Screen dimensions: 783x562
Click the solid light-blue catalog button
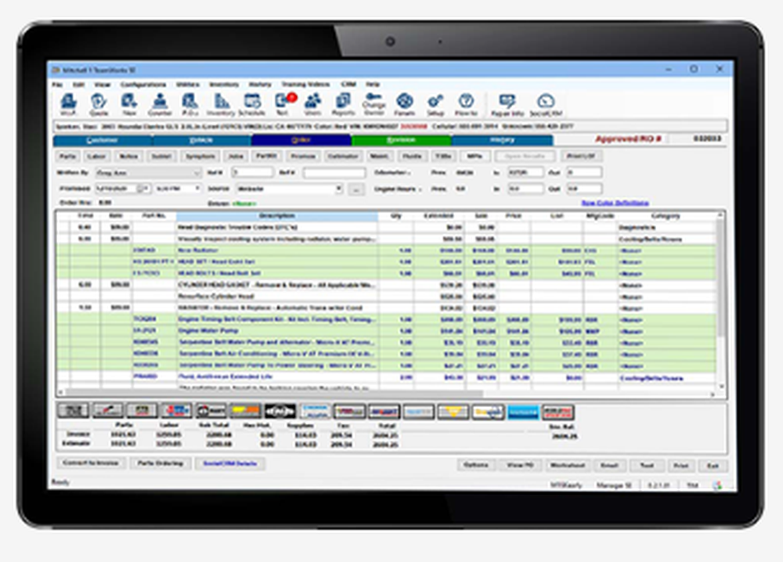click(523, 412)
